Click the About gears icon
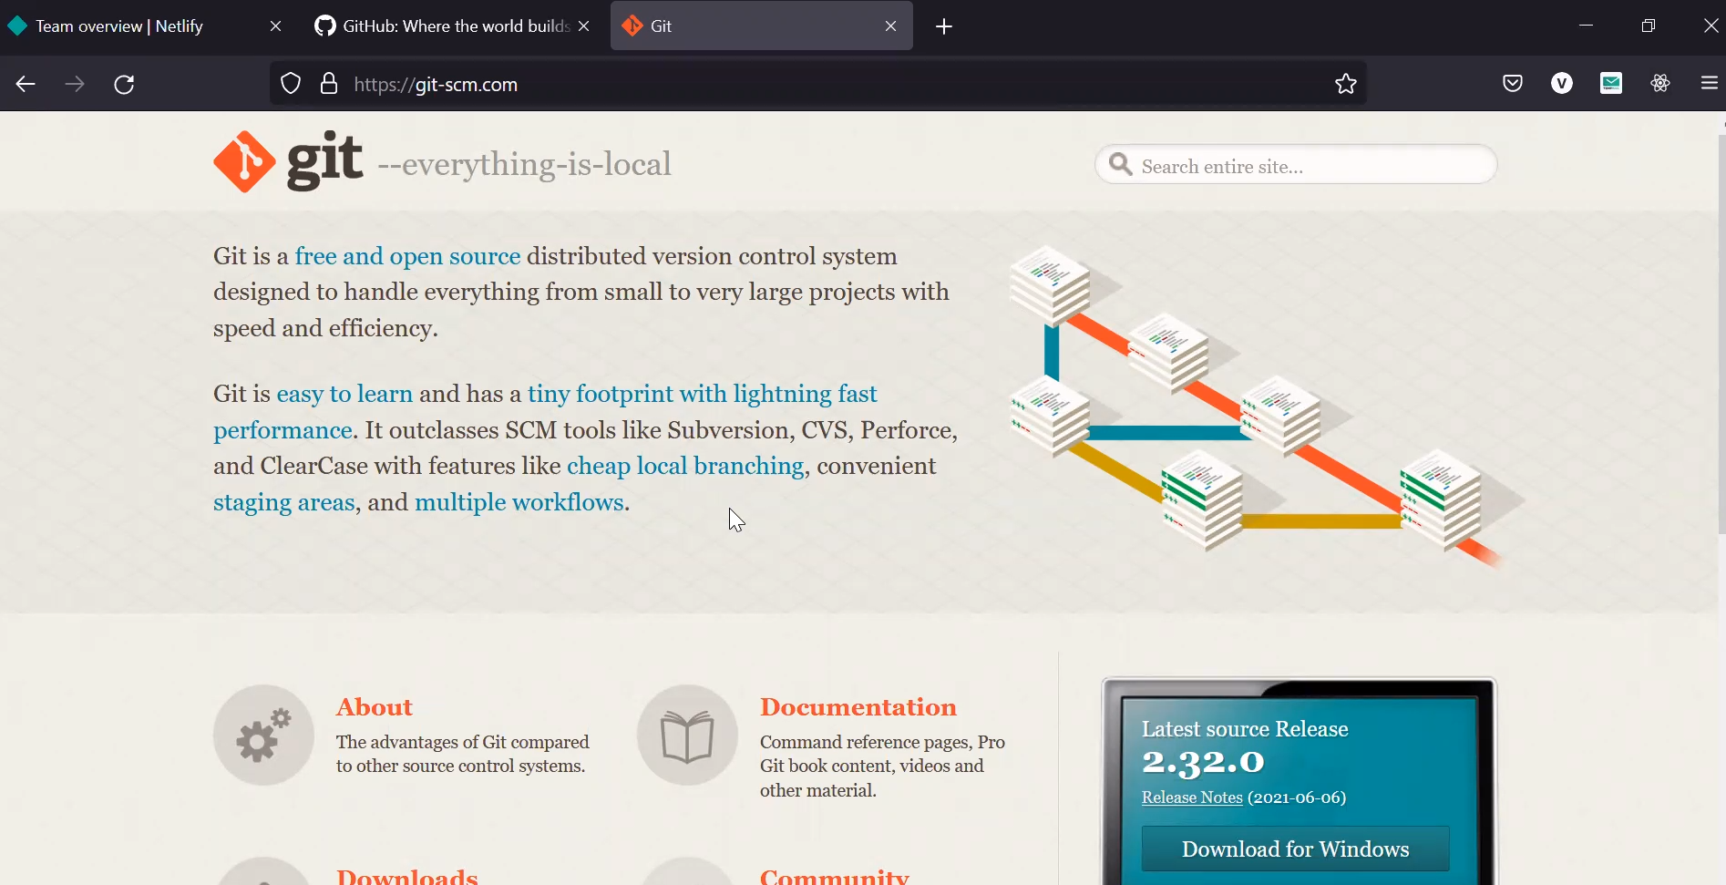This screenshot has height=885, width=1726. click(264, 736)
